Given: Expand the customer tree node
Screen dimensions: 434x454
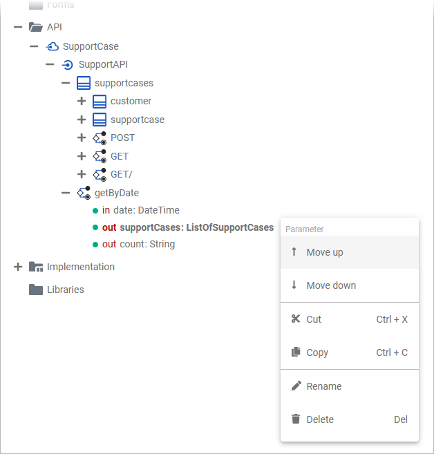Looking at the screenshot, I should coord(82,101).
